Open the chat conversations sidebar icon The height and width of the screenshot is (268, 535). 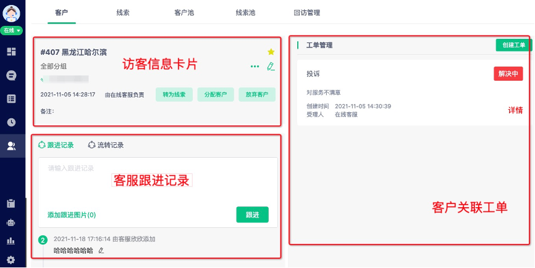pos(11,75)
